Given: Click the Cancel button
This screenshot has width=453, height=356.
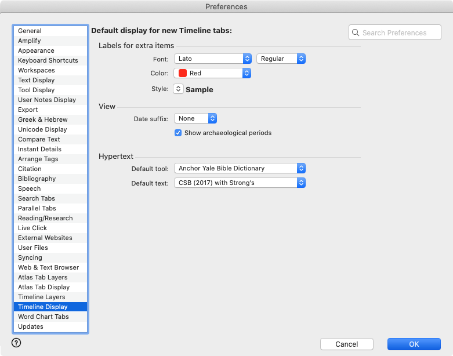Looking at the screenshot, I should 346,344.
